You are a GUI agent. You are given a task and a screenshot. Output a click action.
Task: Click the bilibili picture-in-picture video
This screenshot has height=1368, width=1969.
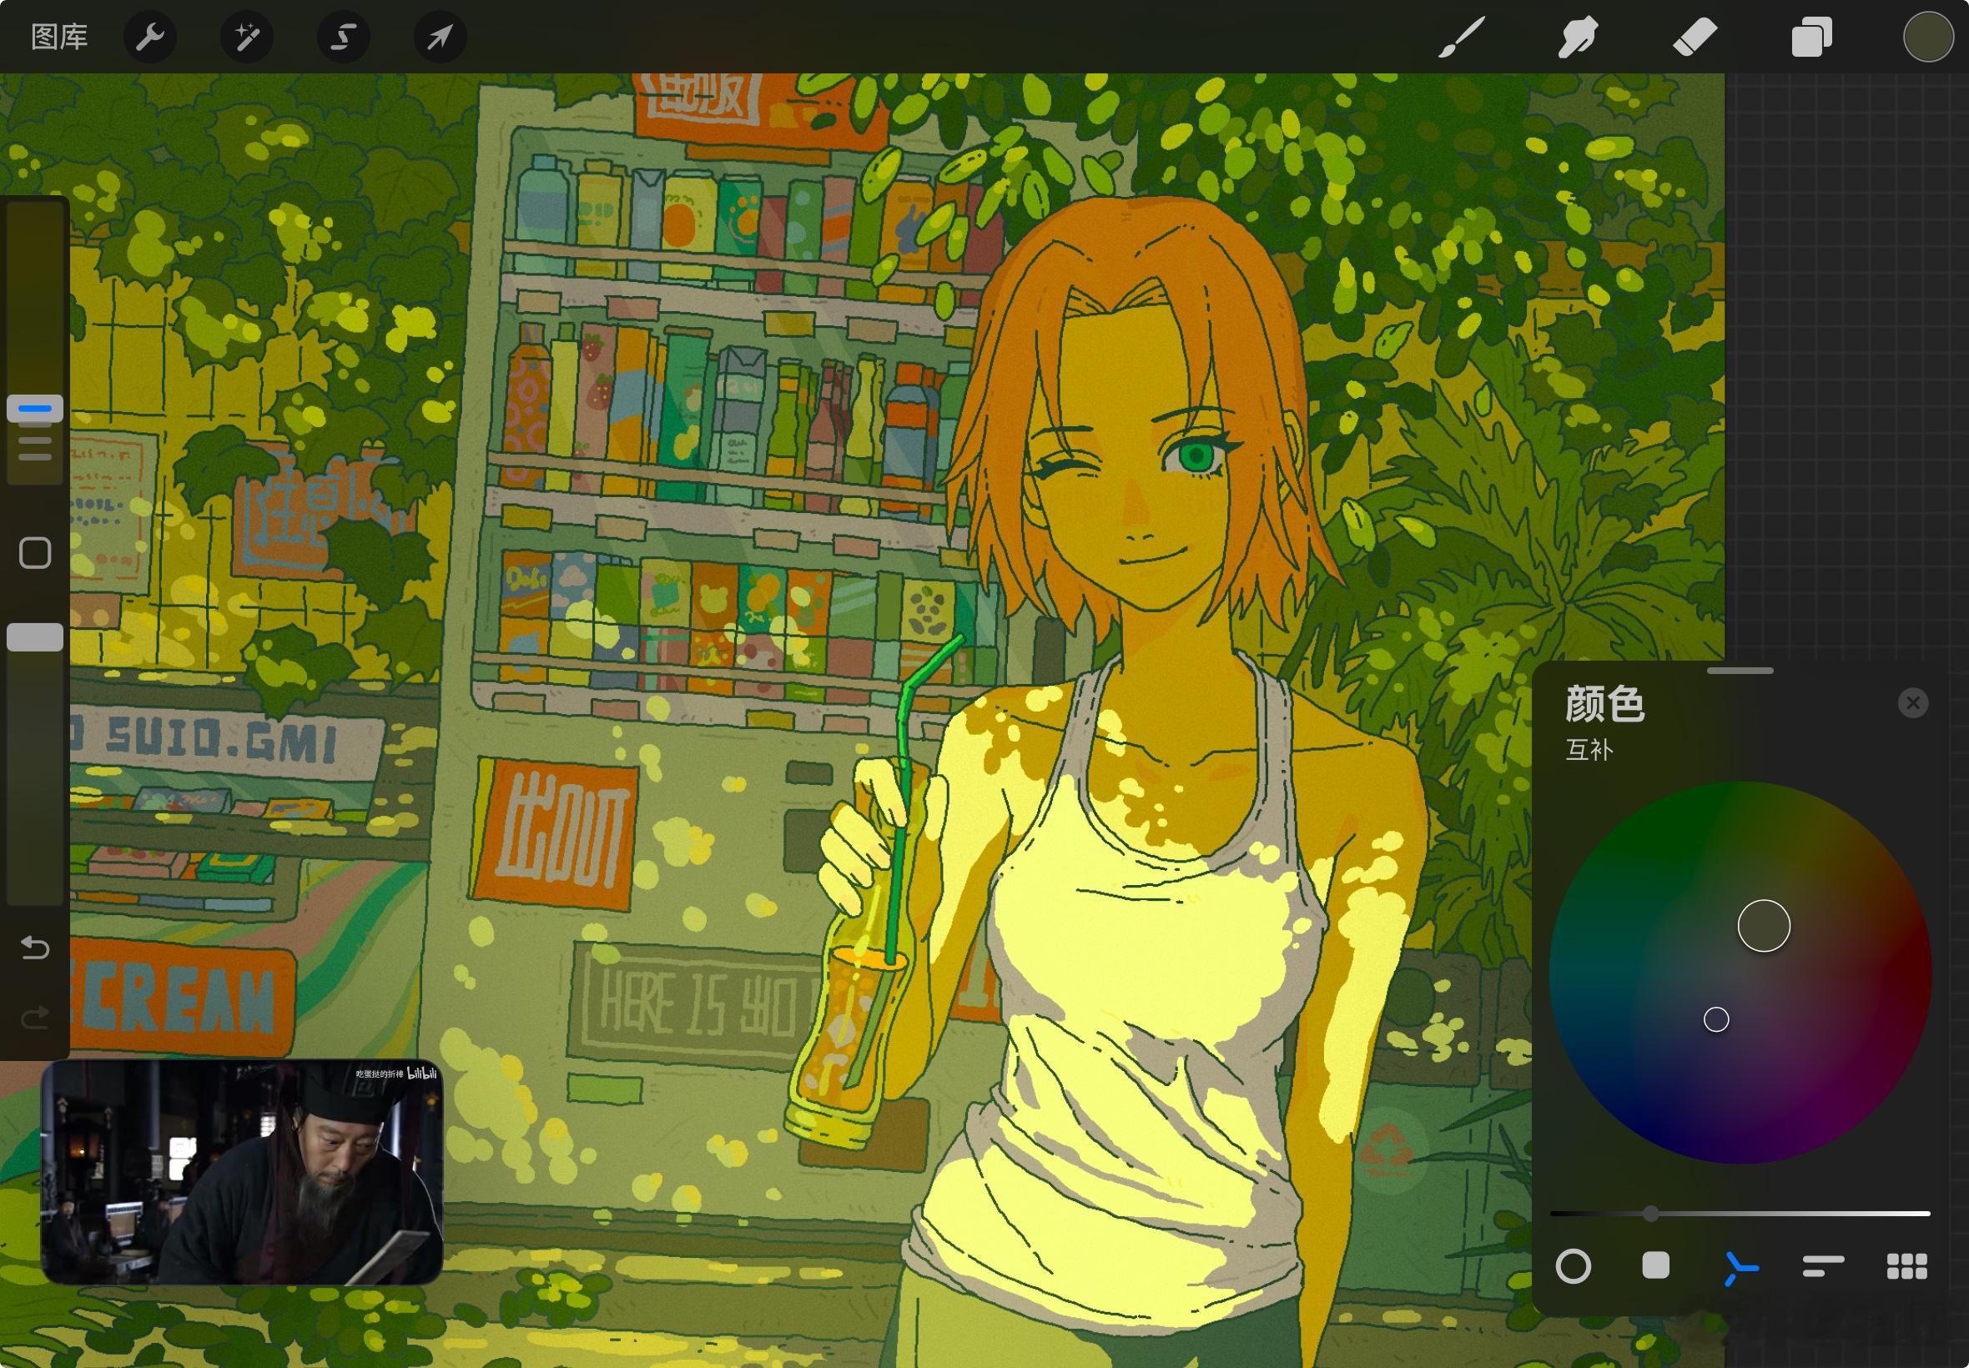(242, 1172)
